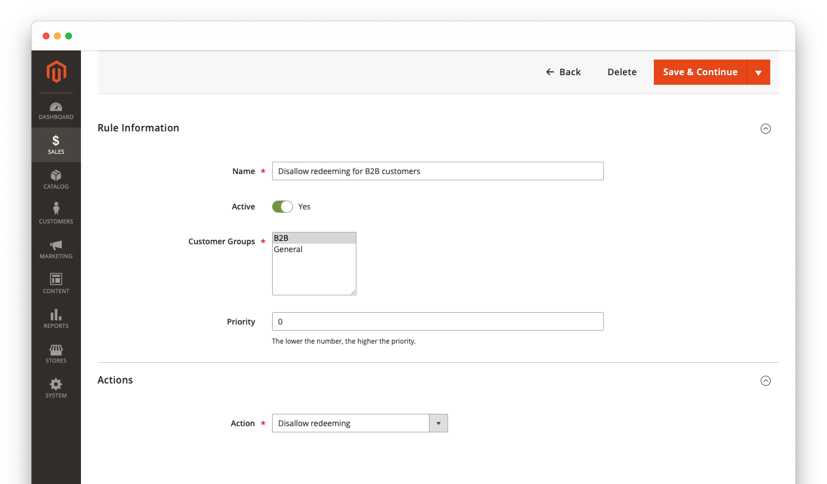
Task: Open the Reports section icon
Action: point(56,318)
